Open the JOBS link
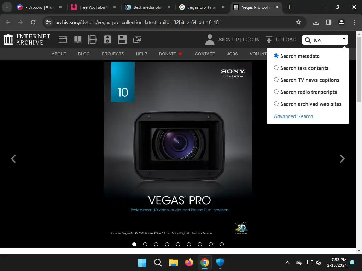This screenshot has width=362, height=271. tap(232, 54)
